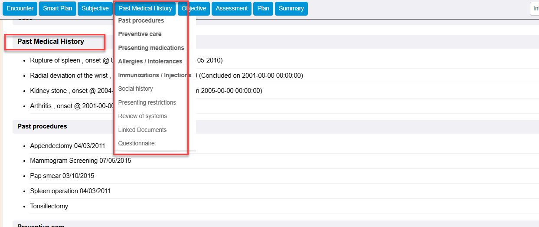Image resolution: width=539 pixels, height=227 pixels.
Task: Open the Past Medical History dropdown tab
Action: click(145, 9)
